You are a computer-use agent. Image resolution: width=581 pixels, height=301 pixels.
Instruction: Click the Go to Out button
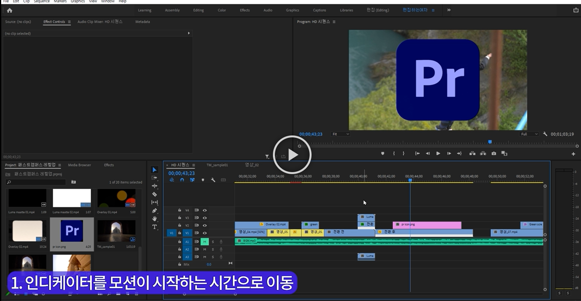459,154
